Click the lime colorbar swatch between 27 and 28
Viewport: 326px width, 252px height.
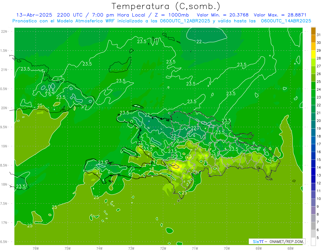point(313,62)
